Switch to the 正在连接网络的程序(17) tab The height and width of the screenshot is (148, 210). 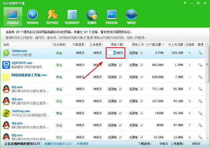[22, 144]
